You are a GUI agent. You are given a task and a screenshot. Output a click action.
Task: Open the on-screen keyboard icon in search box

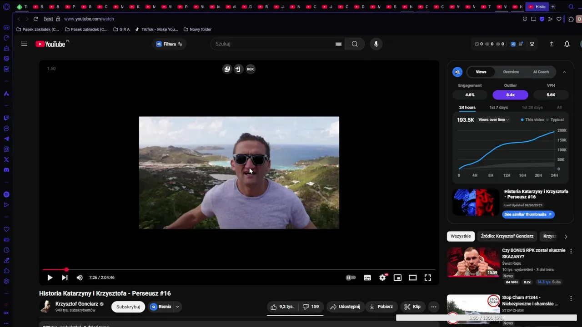point(338,44)
